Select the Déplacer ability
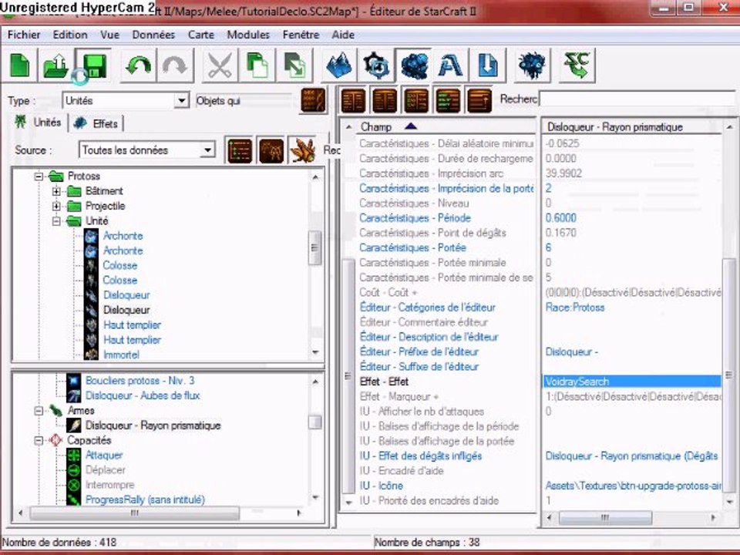The width and height of the screenshot is (740, 555). tap(106, 470)
